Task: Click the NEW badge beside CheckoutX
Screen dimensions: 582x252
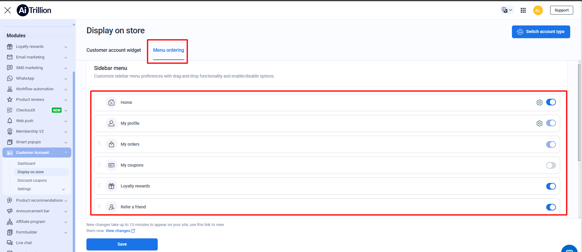Action: 57,110
